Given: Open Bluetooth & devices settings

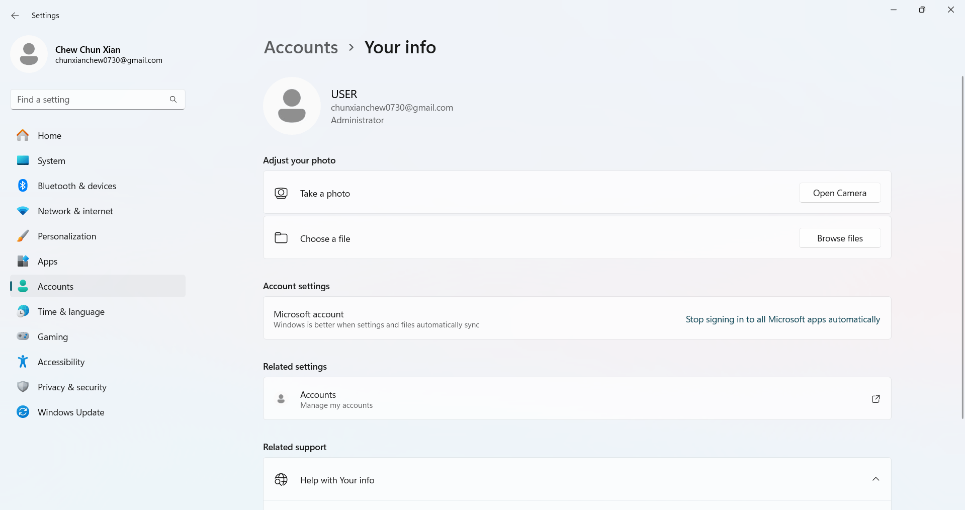Looking at the screenshot, I should click(x=98, y=186).
